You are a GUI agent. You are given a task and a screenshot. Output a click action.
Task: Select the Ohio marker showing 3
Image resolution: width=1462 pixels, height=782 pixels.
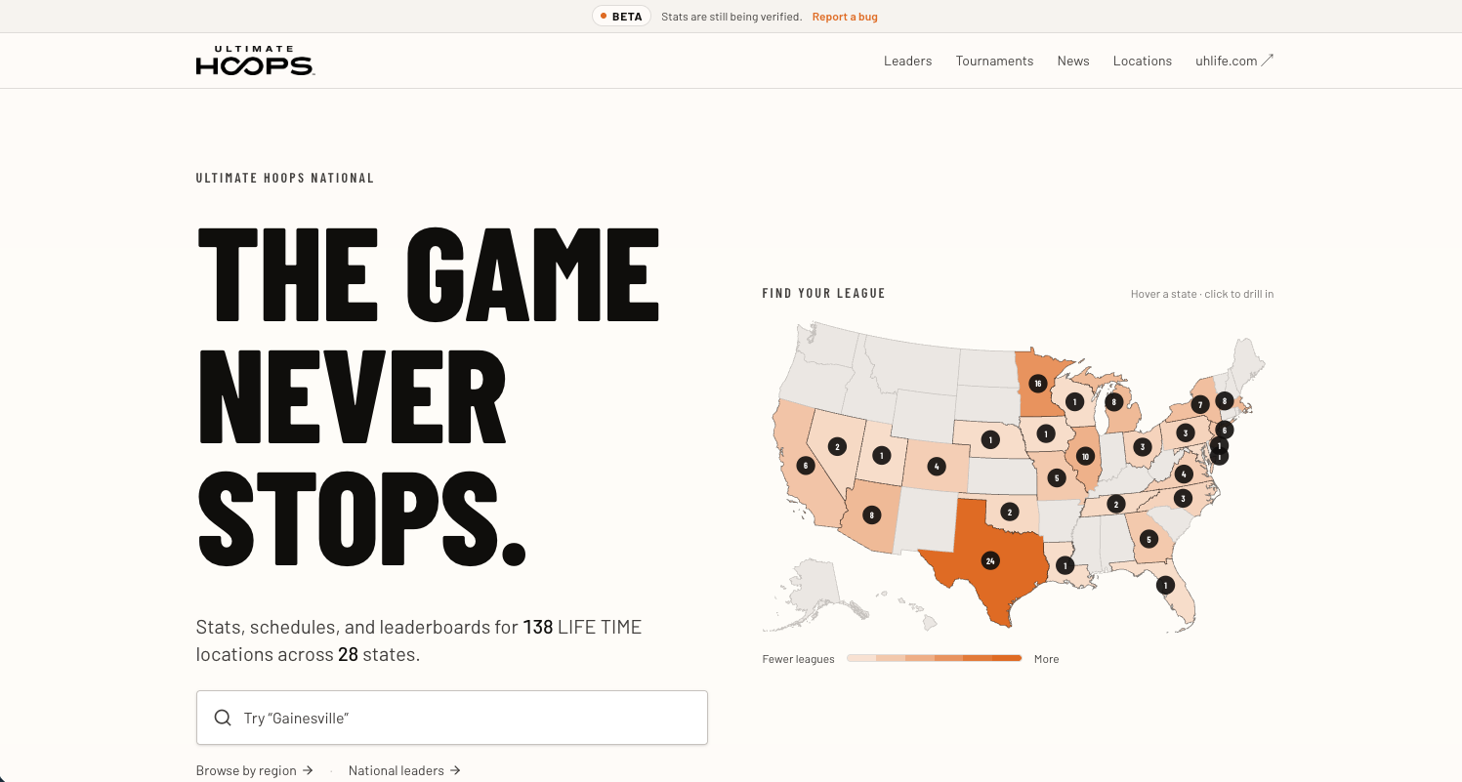click(x=1142, y=447)
